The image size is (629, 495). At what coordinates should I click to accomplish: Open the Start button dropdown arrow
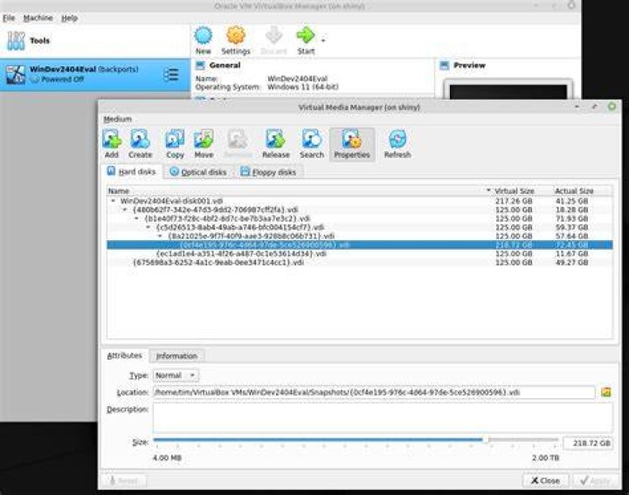[x=323, y=40]
